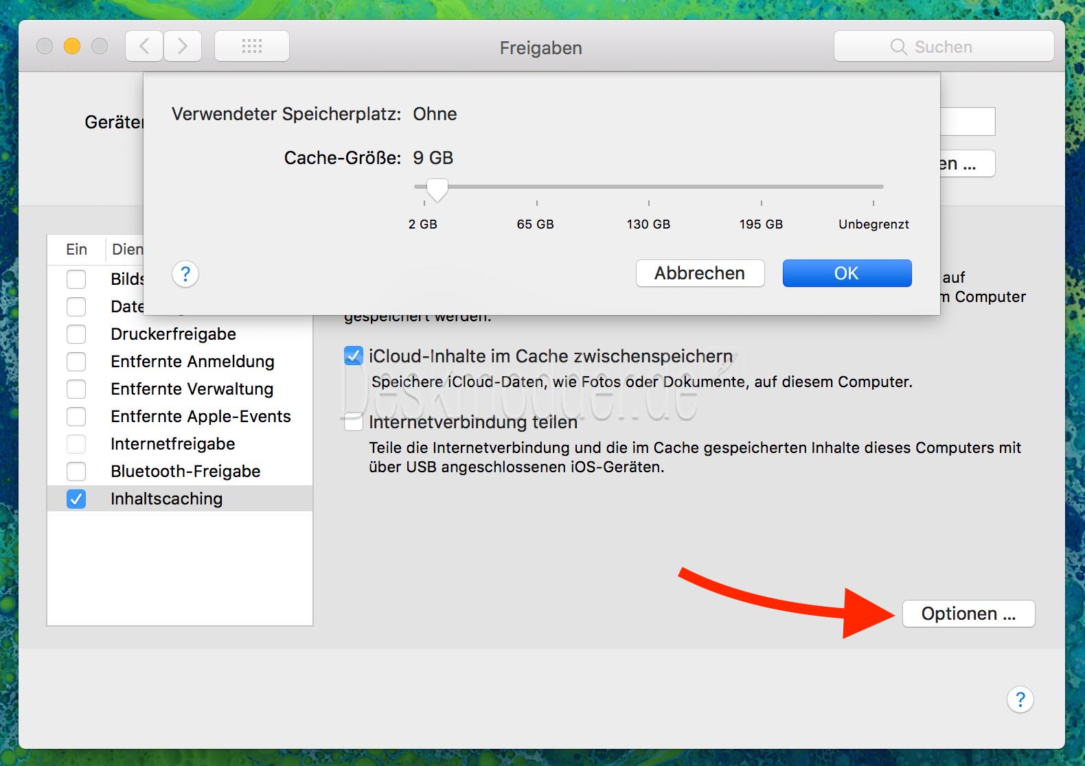This screenshot has height=766, width=1085.
Task: Uncheck iCloud-Inhalte im Cache zwischenspeichern
Action: [353, 356]
